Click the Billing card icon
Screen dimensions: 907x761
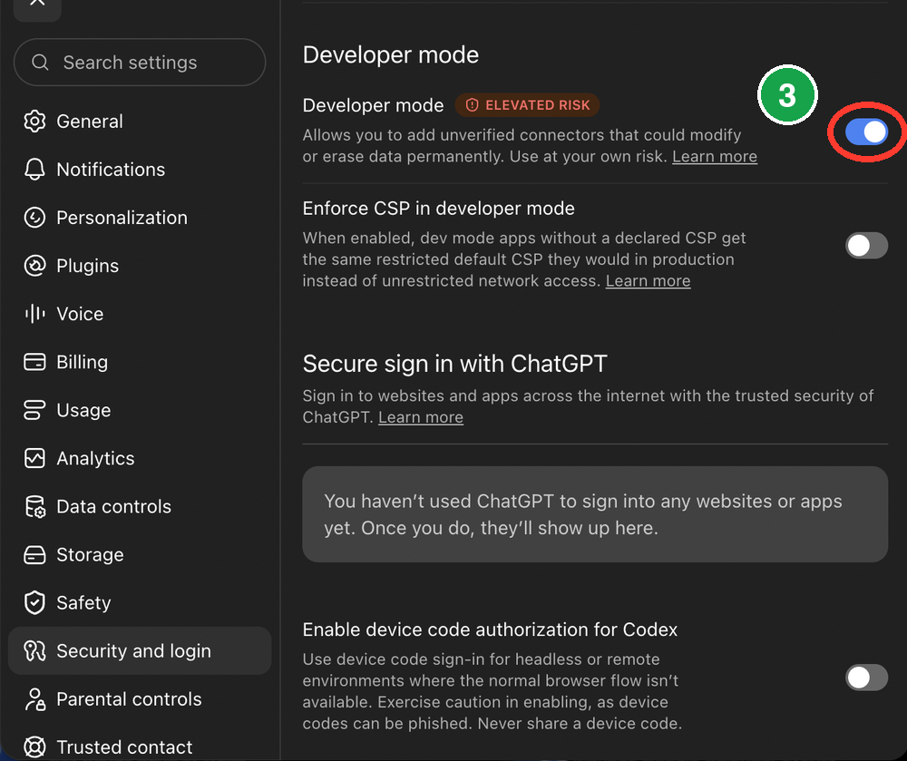pyautogui.click(x=34, y=362)
